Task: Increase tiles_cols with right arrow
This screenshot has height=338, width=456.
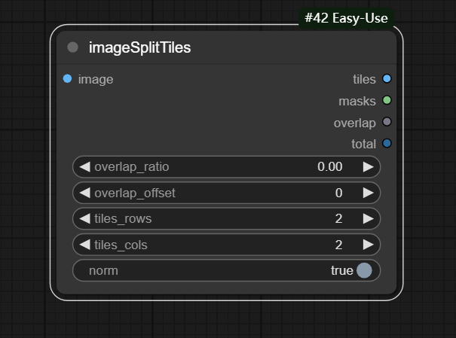Action: point(368,245)
